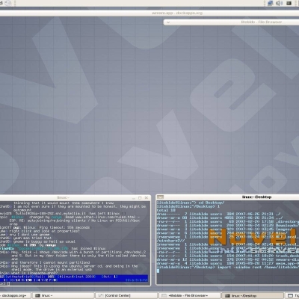Click the linux:~/Desktop terminal title bar
The height and width of the screenshot is (299, 299).
click(x=228, y=197)
